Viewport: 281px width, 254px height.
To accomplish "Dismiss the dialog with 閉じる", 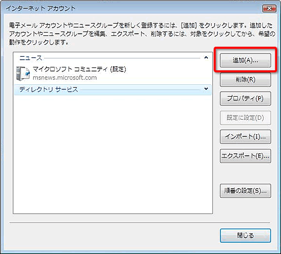I will click(245, 235).
